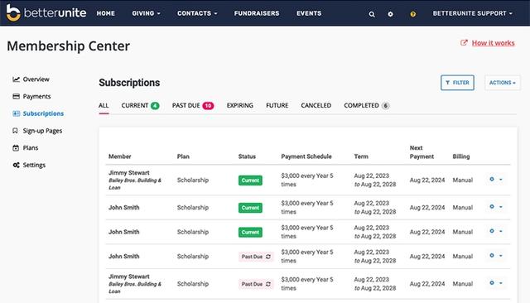Viewport: 530px width, 303px height.
Task: Click gear icon on John Smith Past Due row
Action: coord(492,255)
